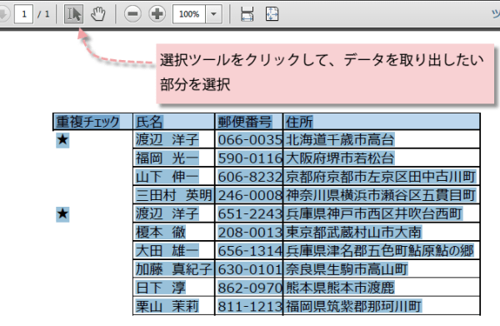
Task: Fit page to window width
Action: coord(247,14)
